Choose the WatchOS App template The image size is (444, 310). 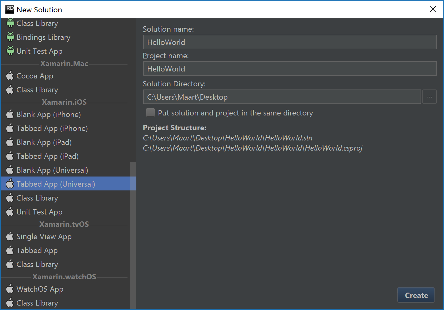65,289
